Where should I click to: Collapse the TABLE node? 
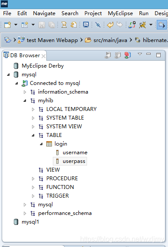33,135
